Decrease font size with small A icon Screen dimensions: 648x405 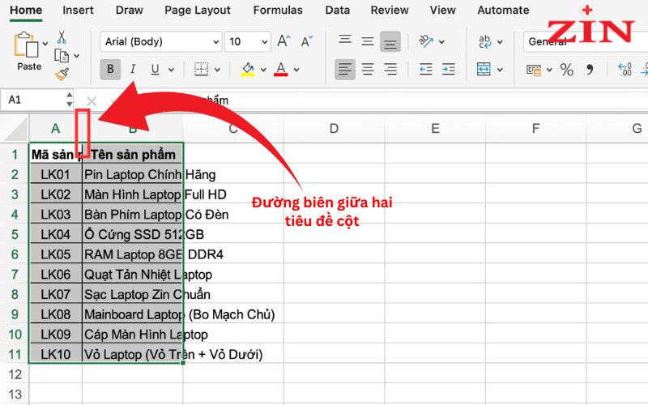coord(307,41)
